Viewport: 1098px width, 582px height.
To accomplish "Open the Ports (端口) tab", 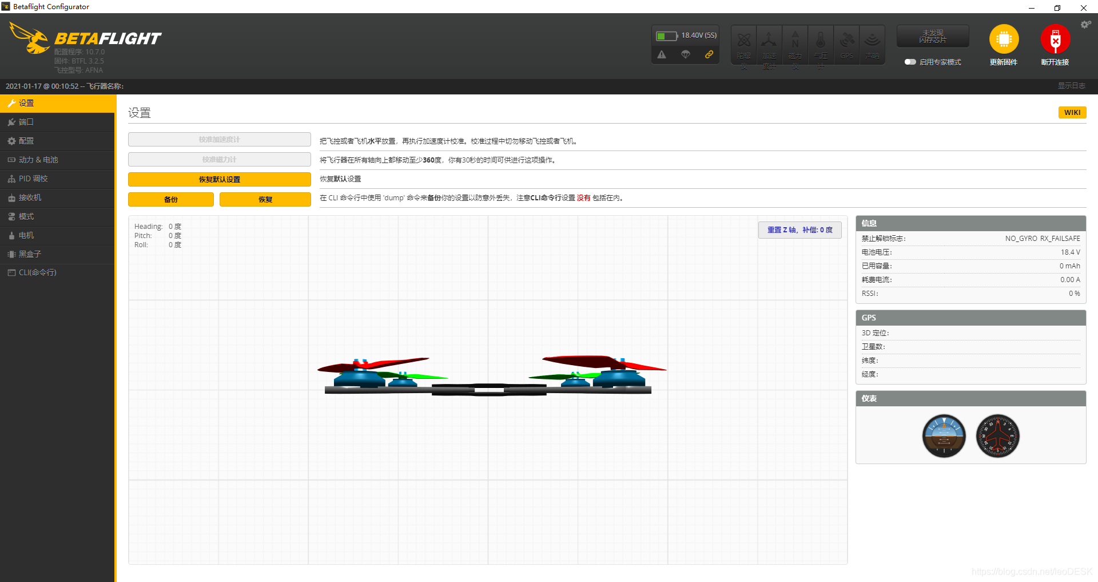I will coord(26,122).
